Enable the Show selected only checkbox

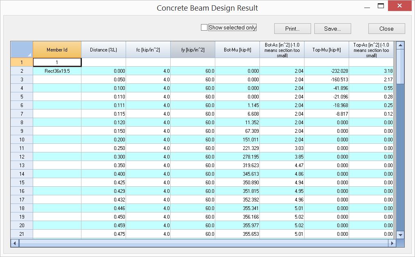click(x=204, y=27)
